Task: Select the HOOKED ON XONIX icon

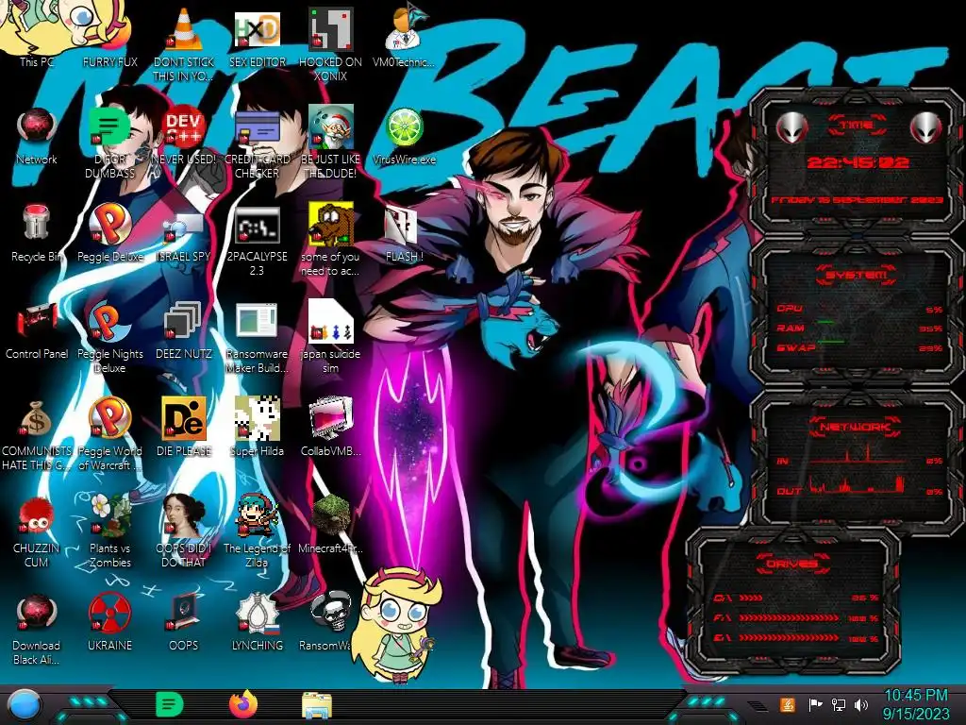Action: 330,29
